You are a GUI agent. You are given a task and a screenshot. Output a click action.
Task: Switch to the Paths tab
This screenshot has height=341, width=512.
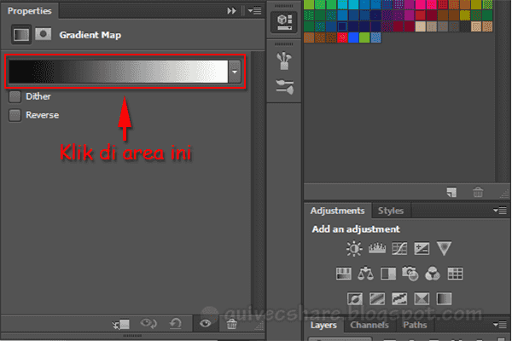tap(415, 325)
